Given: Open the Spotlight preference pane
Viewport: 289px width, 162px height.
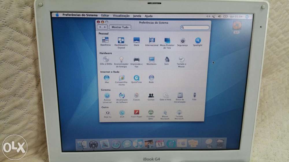Looking at the screenshot, I should (x=198, y=42).
